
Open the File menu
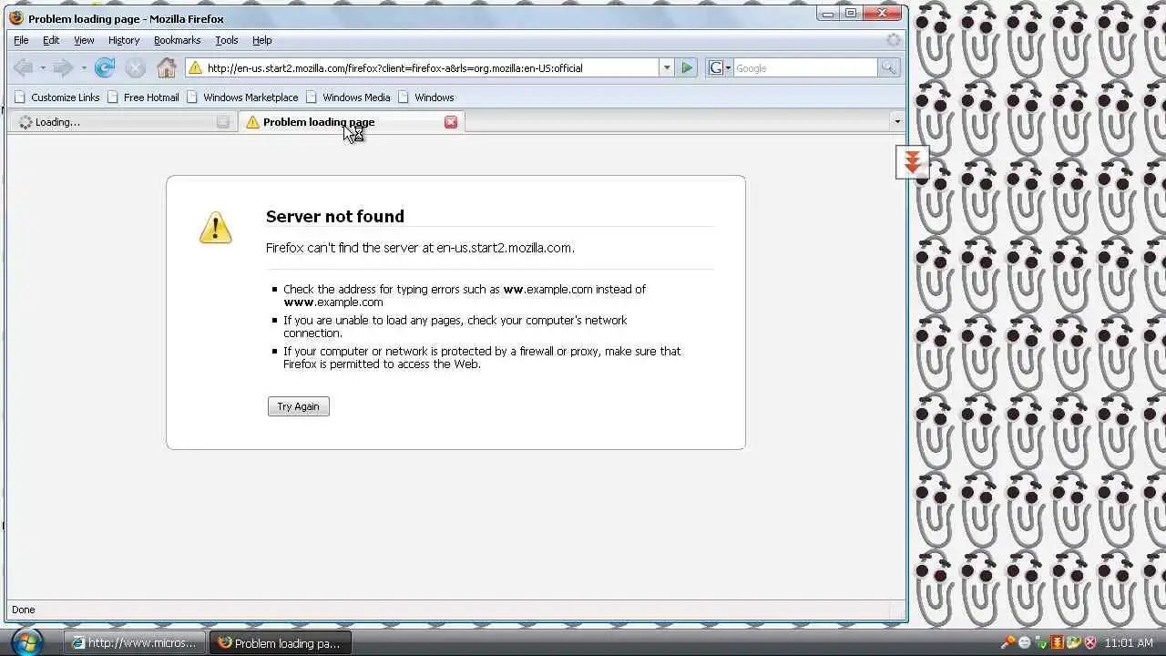[x=21, y=40]
